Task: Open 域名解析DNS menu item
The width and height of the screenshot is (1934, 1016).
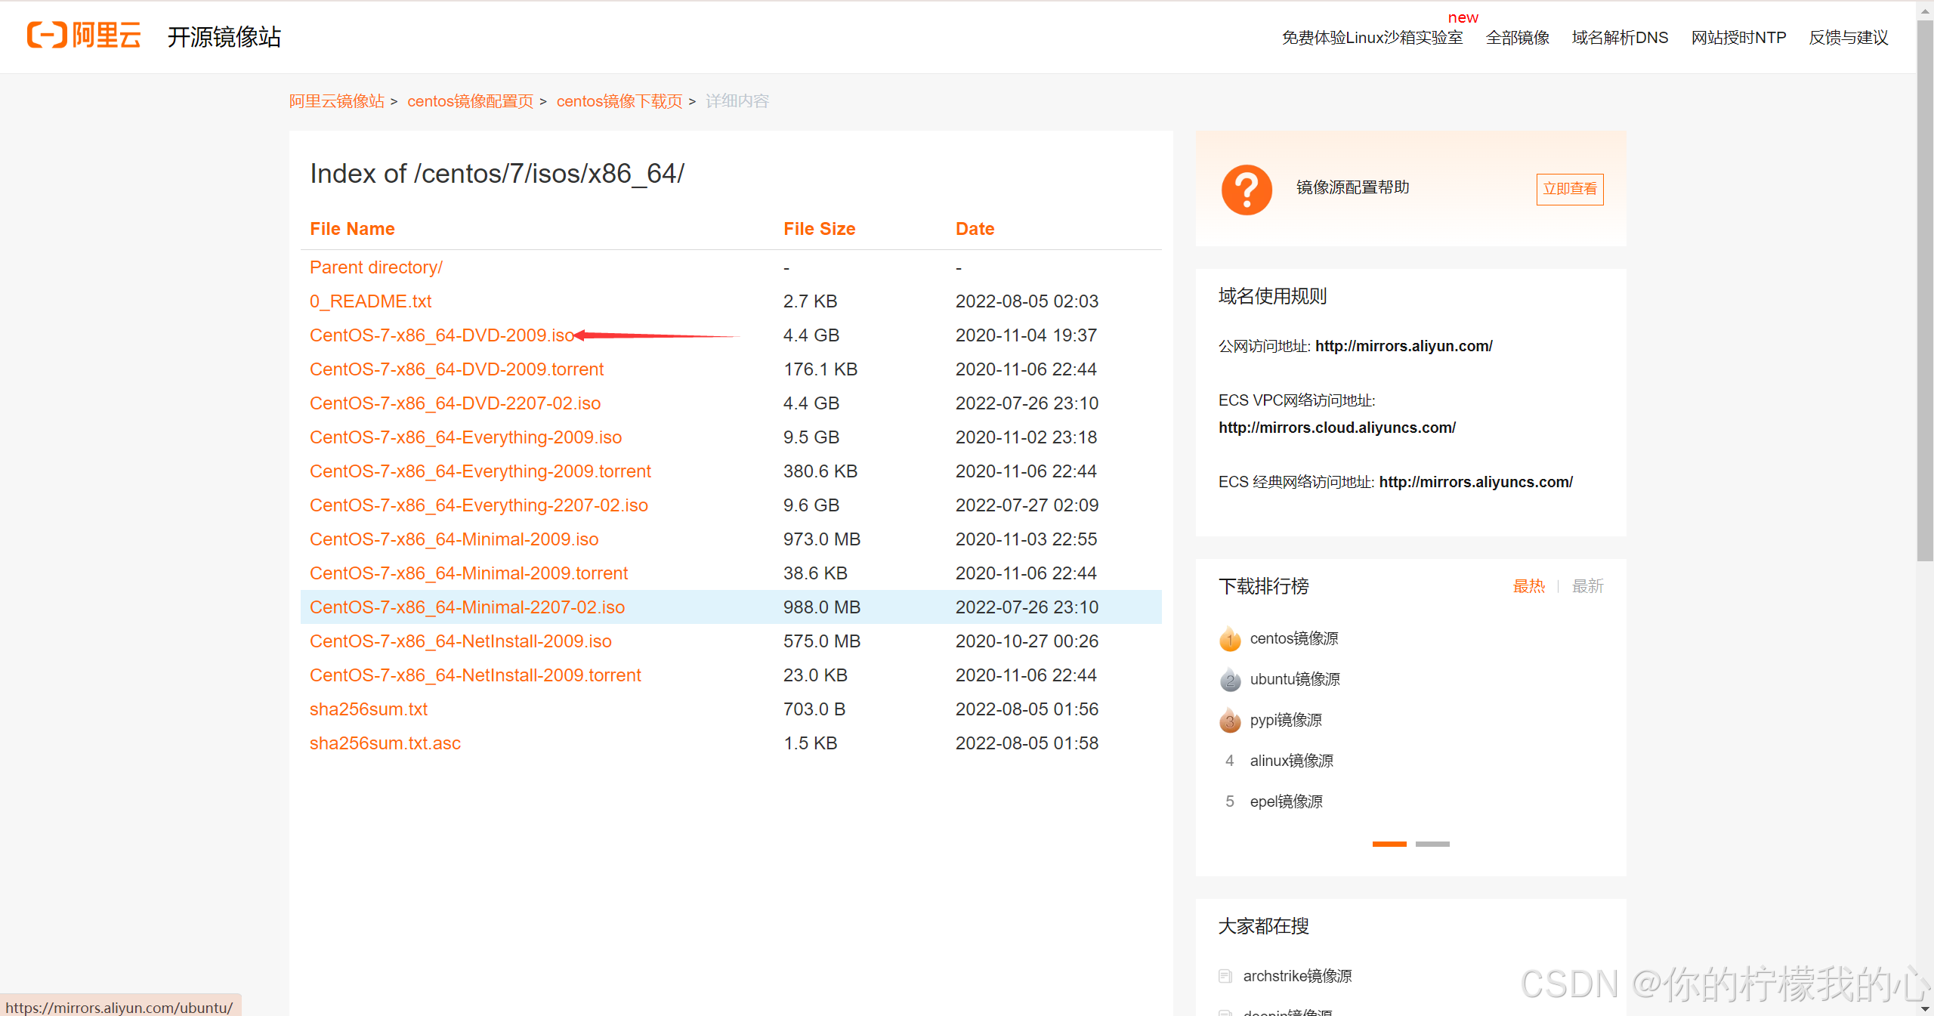Action: (x=1620, y=38)
